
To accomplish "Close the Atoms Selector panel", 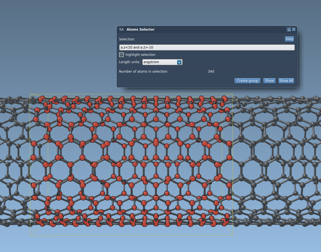I will [x=294, y=30].
